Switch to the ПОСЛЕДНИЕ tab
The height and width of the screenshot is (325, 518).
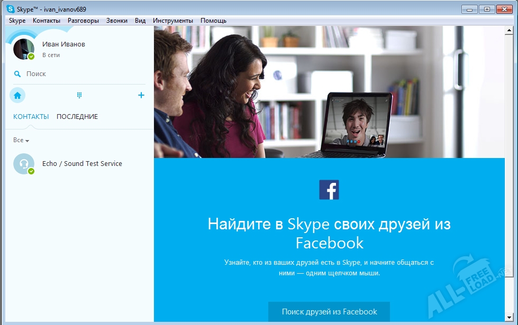[77, 116]
